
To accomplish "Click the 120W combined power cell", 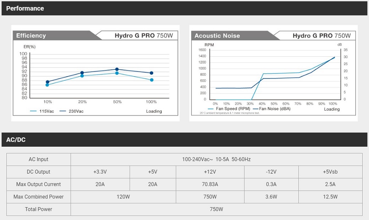I will pos(123,197).
